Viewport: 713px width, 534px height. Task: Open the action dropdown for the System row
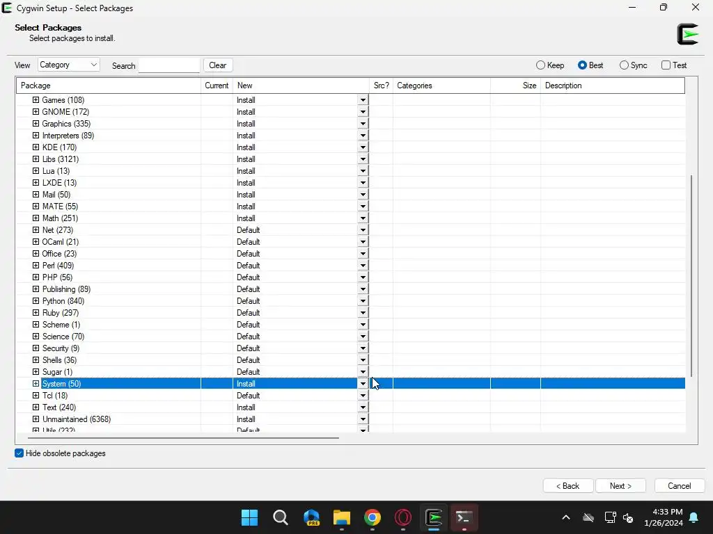363,384
